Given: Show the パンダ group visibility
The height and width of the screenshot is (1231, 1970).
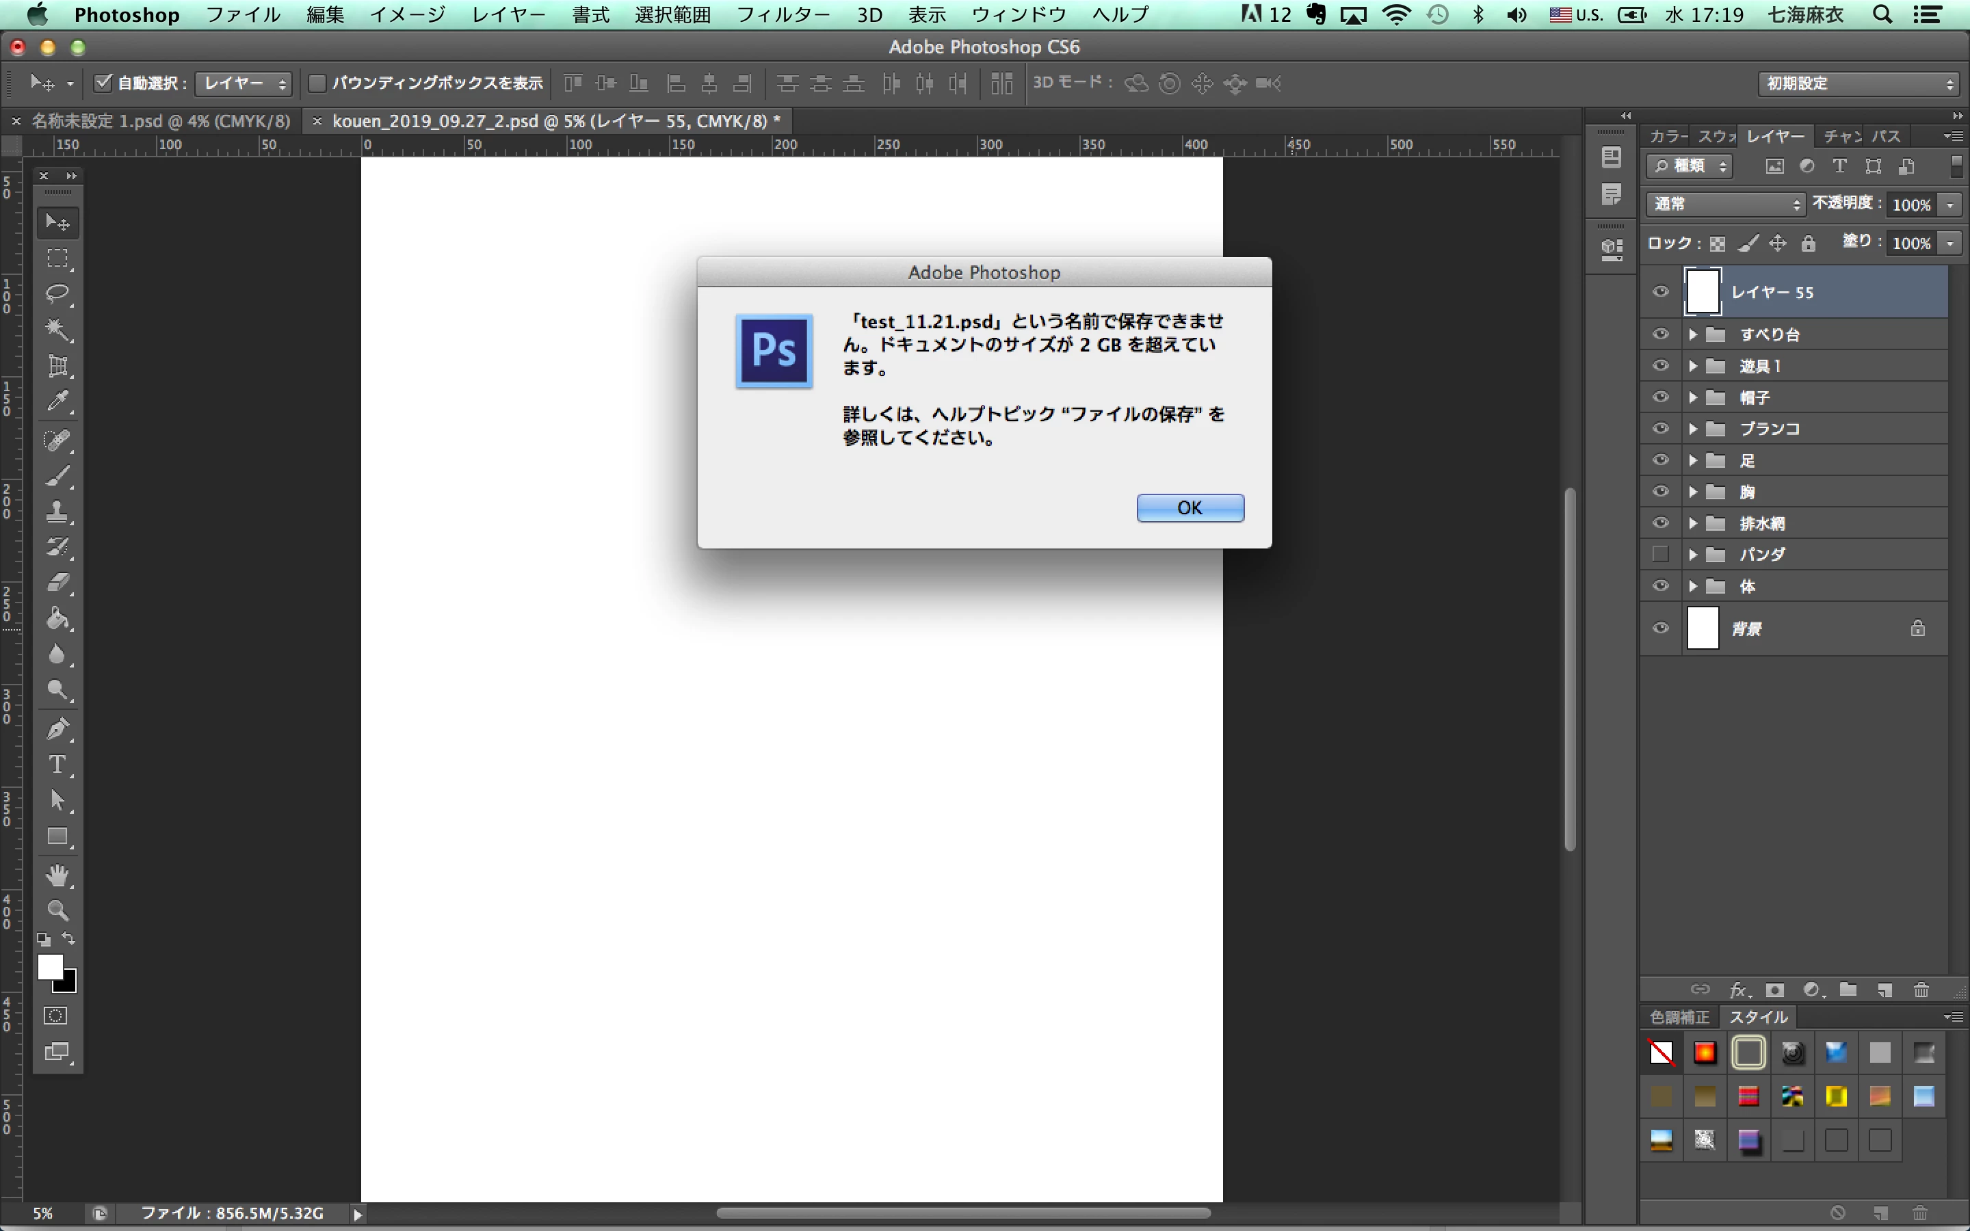Looking at the screenshot, I should pyautogui.click(x=1661, y=555).
